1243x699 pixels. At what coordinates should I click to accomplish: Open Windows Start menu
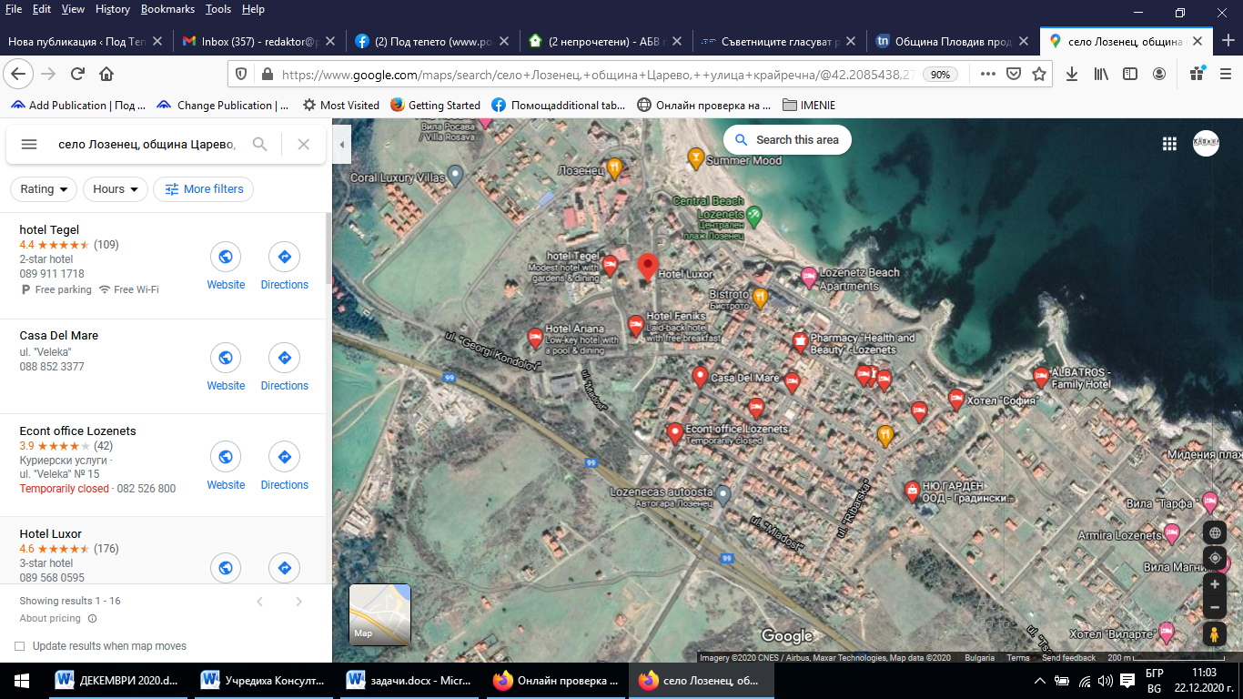[22, 680]
